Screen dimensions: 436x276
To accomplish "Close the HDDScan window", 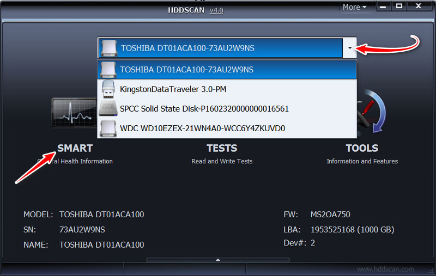I will (418, 6).
